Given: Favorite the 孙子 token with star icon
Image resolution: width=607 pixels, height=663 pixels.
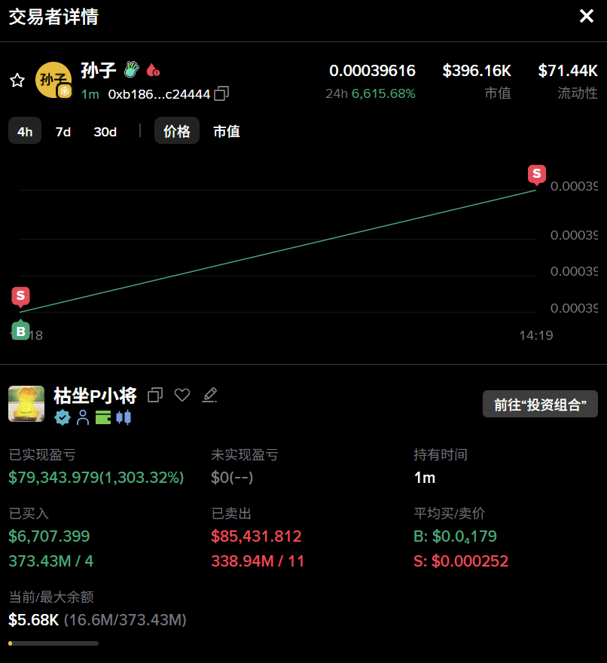Looking at the screenshot, I should 17,80.
